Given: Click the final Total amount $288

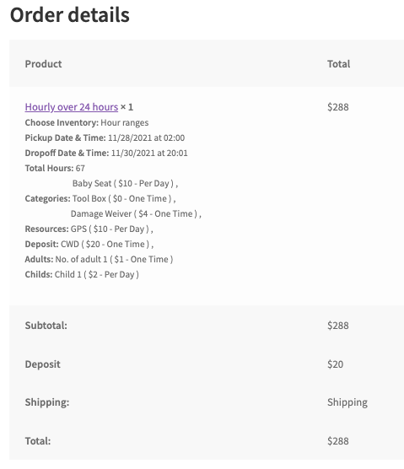Looking at the screenshot, I should click(x=338, y=441).
